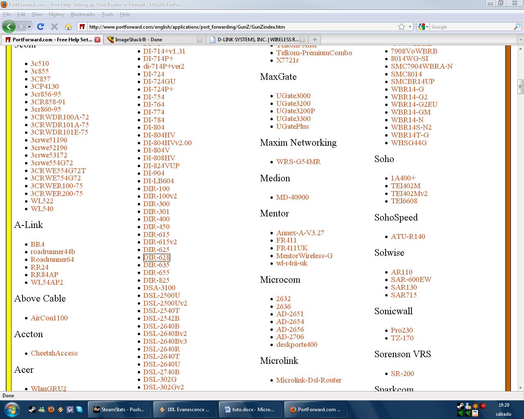Go back with the green Back arrow
Image resolution: width=524 pixels, height=419 pixels.
coord(9,27)
